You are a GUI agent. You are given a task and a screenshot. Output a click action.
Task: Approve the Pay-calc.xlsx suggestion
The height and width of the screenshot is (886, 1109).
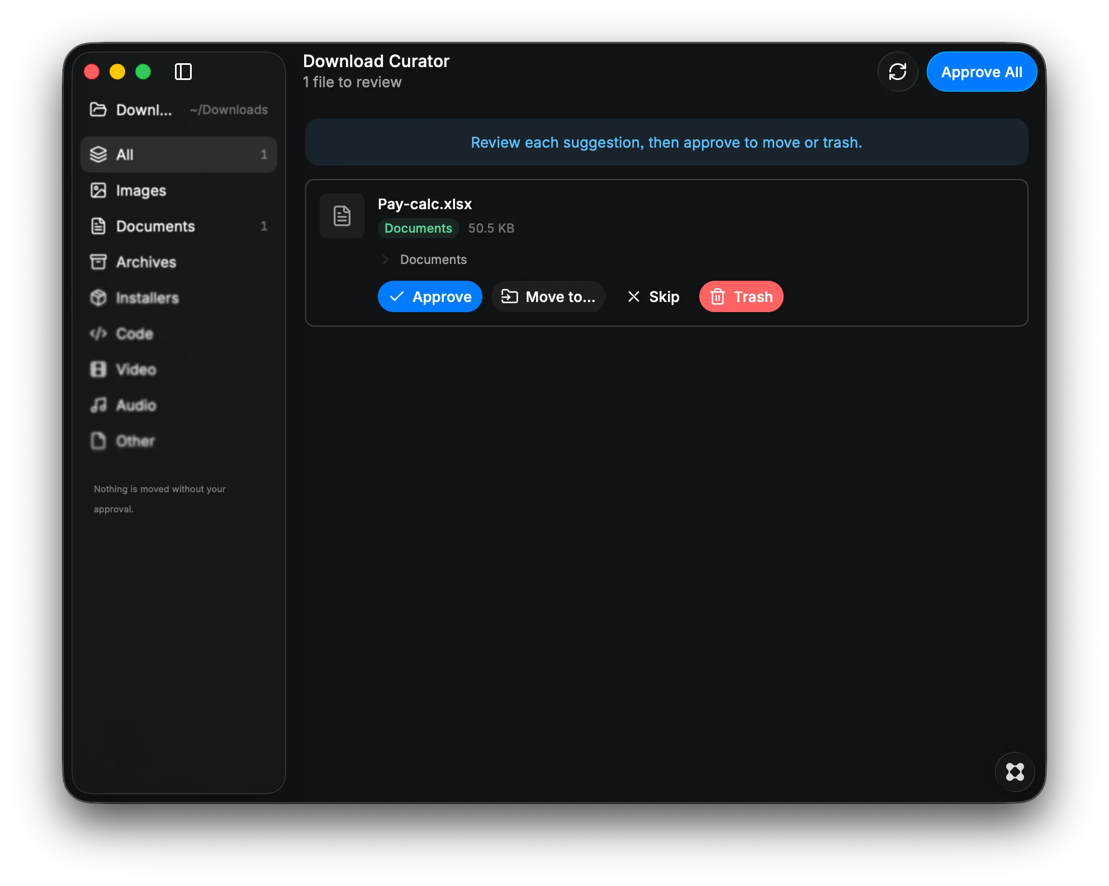(430, 296)
